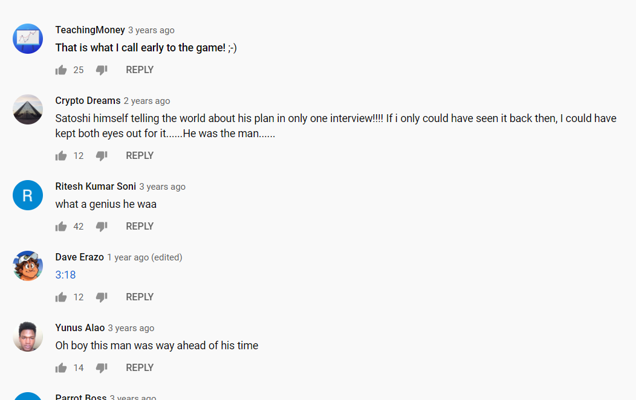Like the Crypto Dreams comment

pos(61,156)
